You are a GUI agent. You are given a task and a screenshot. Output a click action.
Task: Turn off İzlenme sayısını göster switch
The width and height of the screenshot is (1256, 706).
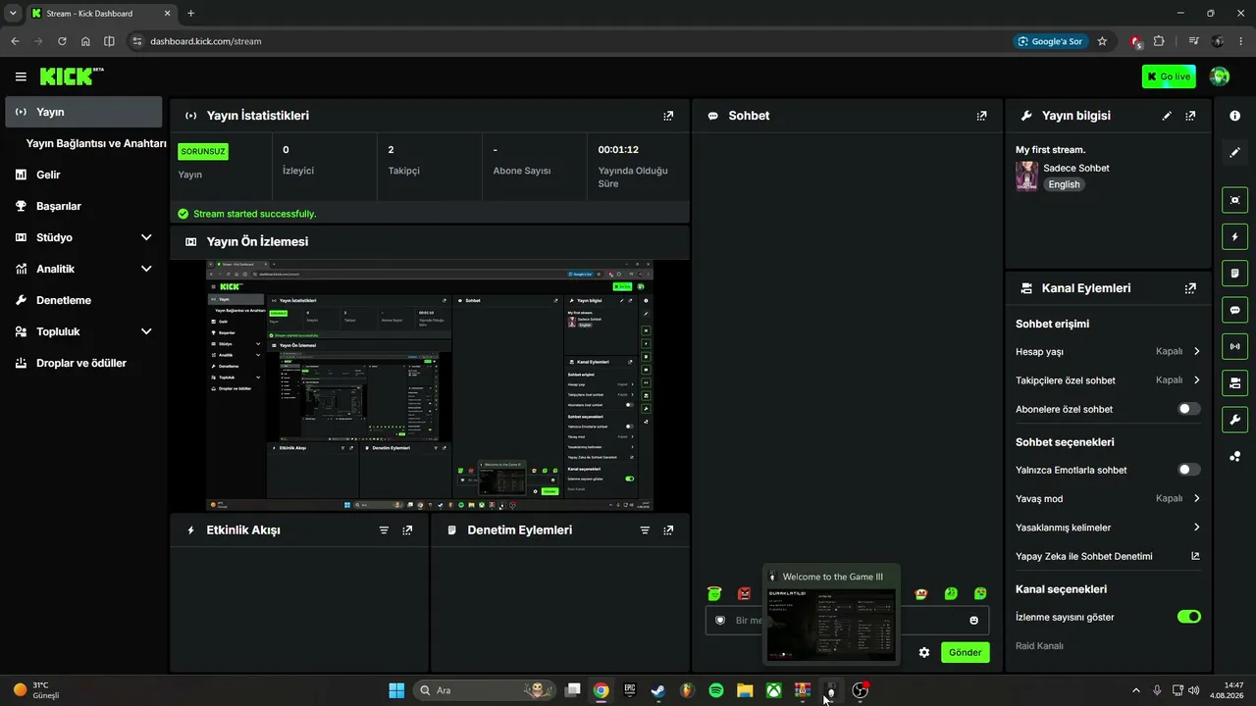click(x=1188, y=617)
